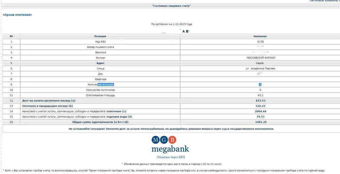Click the Улица row label

(x=100, y=68)
